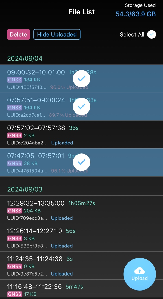Screen dimensions: 163x299
Task: Tap GNSS badge on the 12:29:32 recording
Action: (14, 211)
